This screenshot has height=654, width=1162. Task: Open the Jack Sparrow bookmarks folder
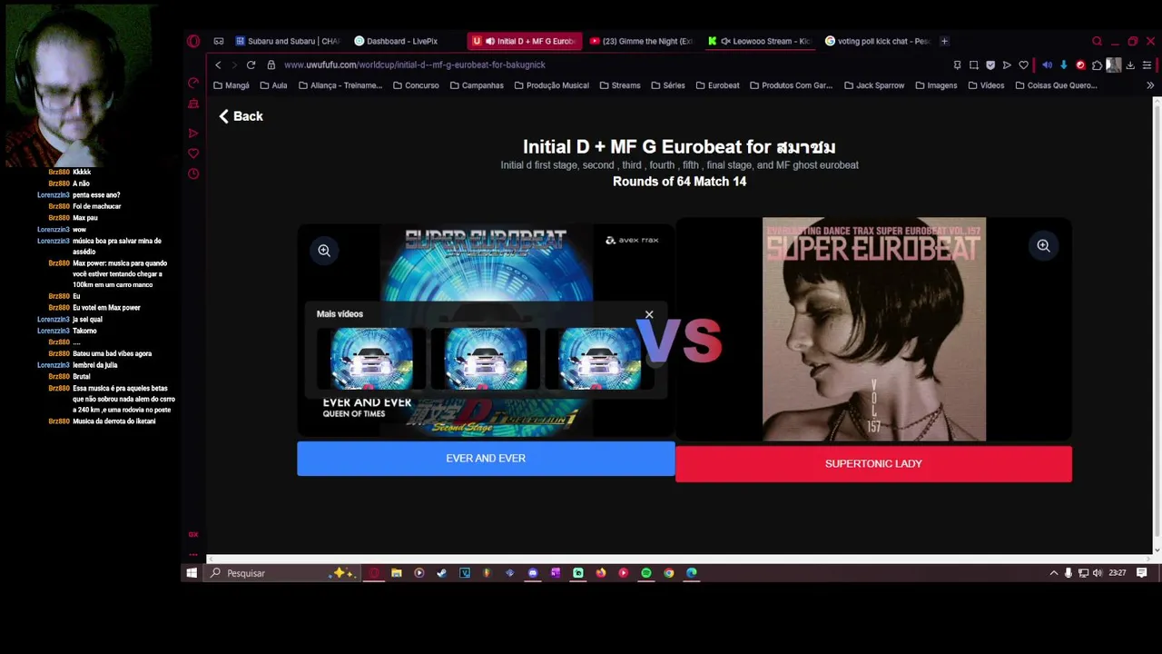pos(874,85)
